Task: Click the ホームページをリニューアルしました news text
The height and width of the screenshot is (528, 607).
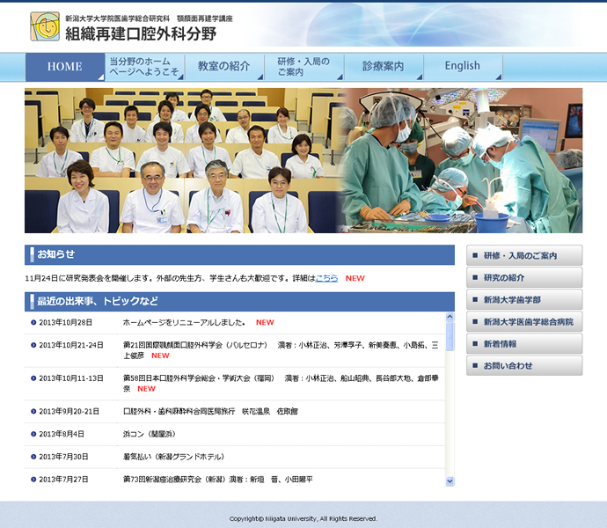Action: pyautogui.click(x=184, y=322)
